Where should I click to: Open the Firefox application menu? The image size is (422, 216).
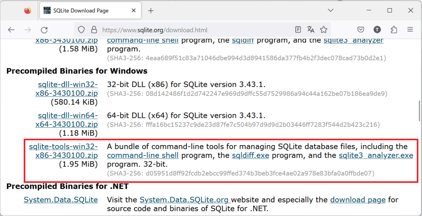click(410, 30)
